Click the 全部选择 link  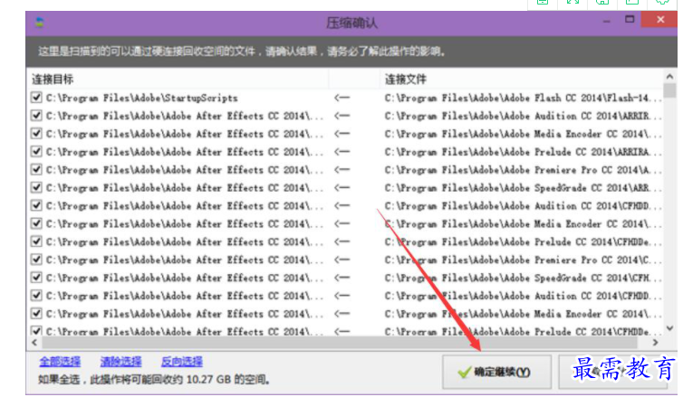click(x=60, y=362)
